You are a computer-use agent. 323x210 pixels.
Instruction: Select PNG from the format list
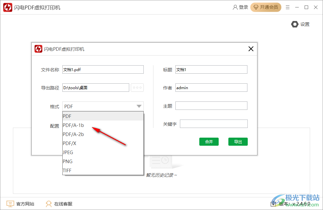[x=103, y=162]
